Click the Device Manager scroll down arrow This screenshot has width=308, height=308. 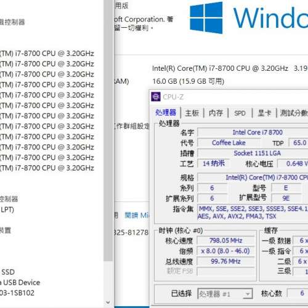(x=108, y=302)
